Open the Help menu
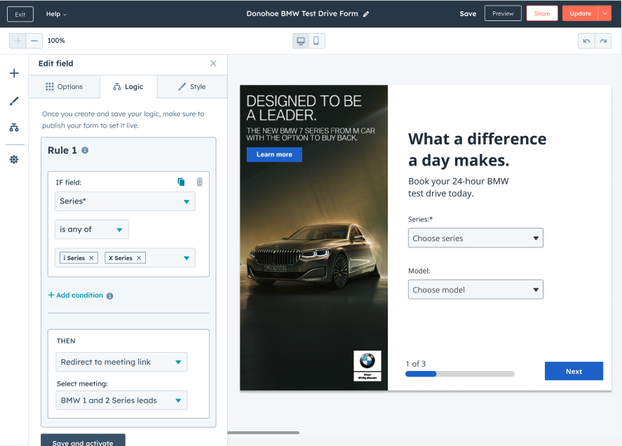 click(x=55, y=13)
